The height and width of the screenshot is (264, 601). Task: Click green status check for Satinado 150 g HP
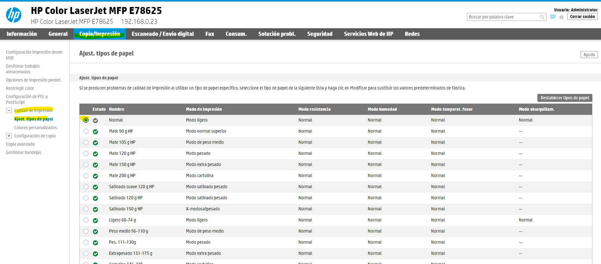point(95,209)
